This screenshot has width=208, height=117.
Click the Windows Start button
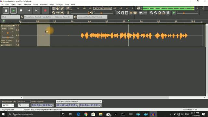3,114
